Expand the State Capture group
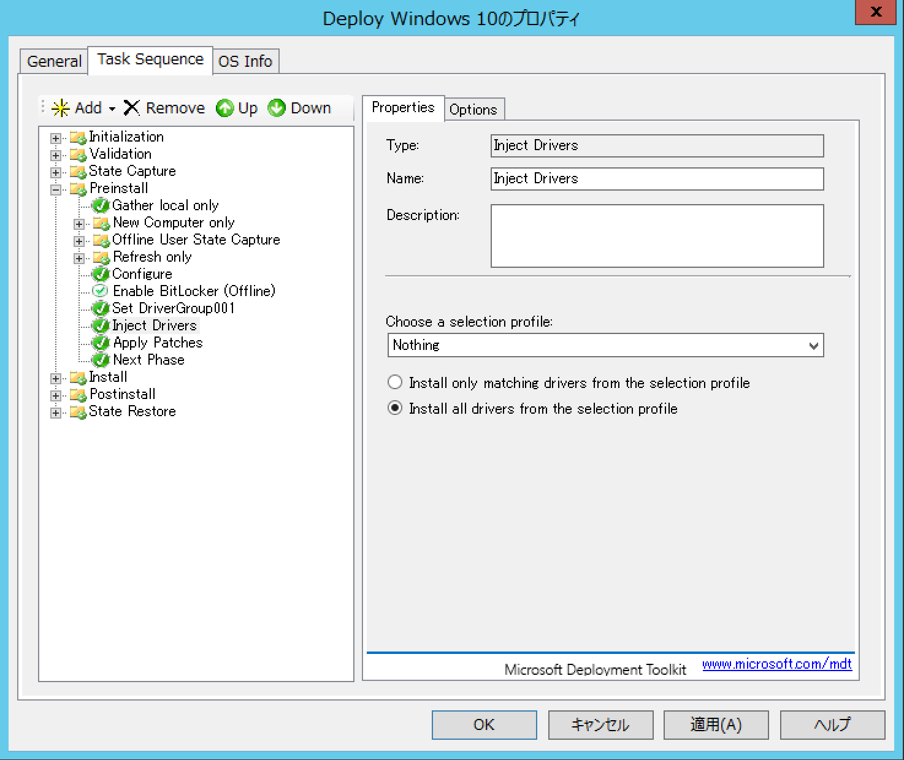Screen dimensions: 904x760 pyautogui.click(x=56, y=172)
